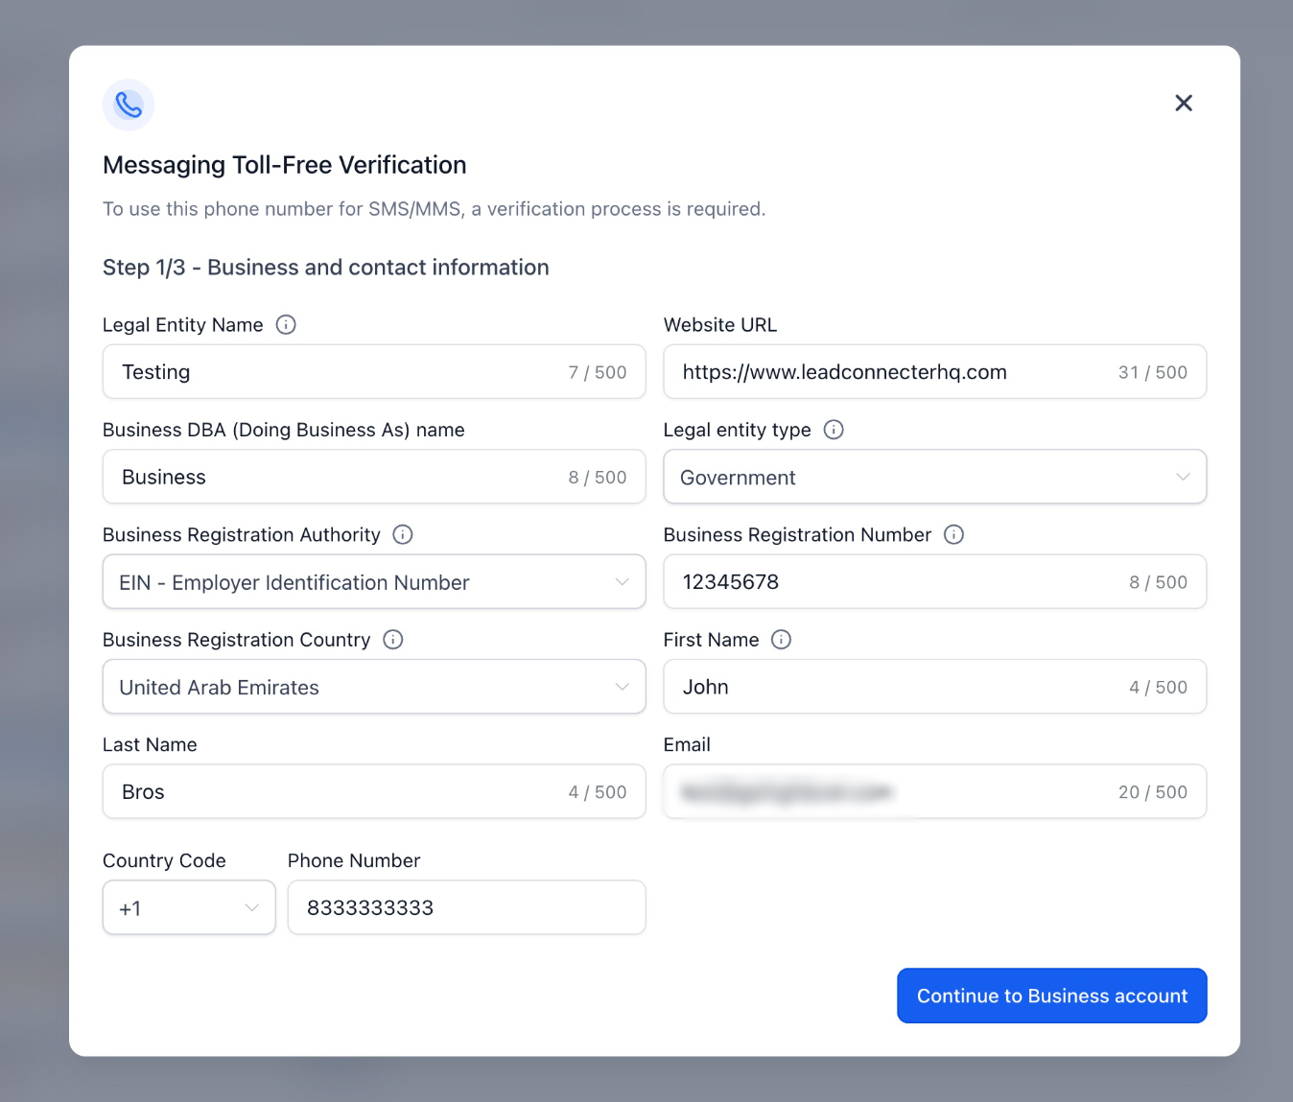The width and height of the screenshot is (1293, 1102).
Task: Click Continue to Business account button
Action: [x=1052, y=996]
